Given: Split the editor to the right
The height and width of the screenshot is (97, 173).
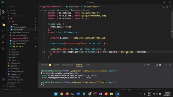Looking at the screenshot, I should (167, 7).
